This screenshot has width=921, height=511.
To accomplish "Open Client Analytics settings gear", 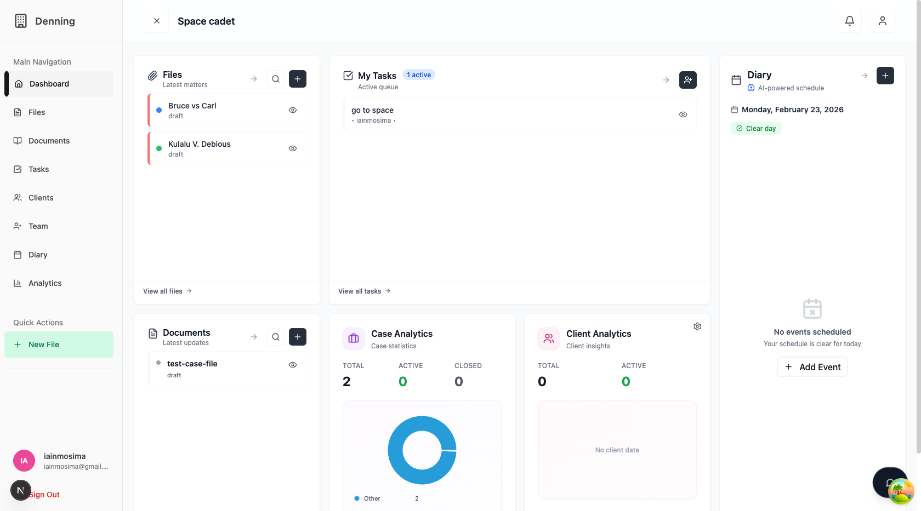I will (x=697, y=326).
